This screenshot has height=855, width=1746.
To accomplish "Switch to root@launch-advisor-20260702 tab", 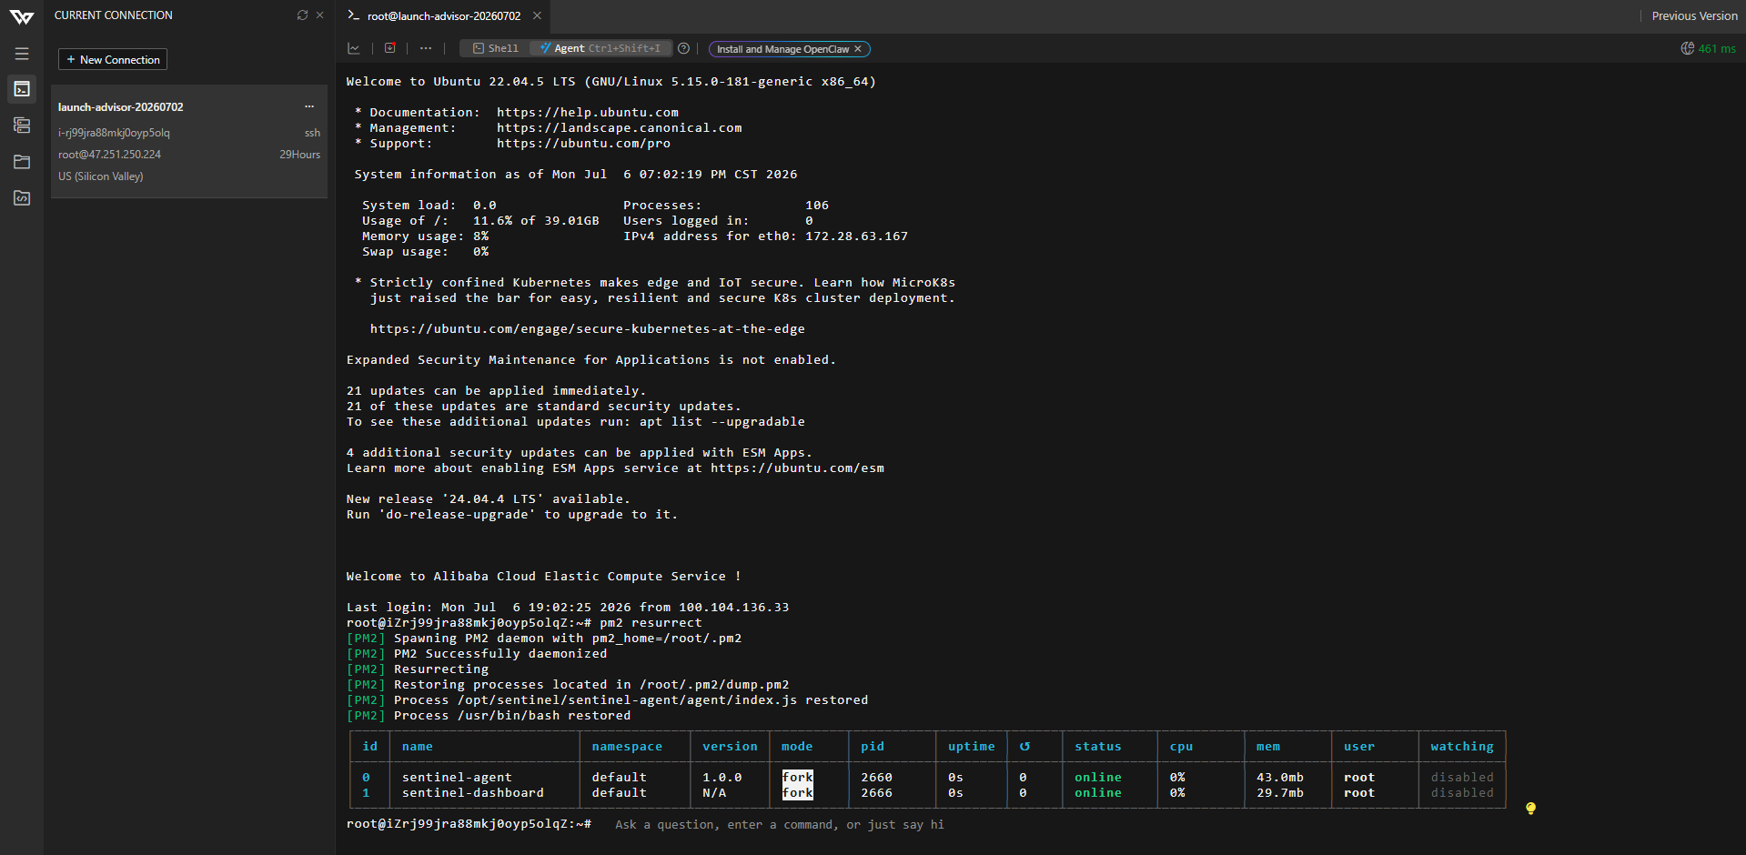I will point(443,16).
